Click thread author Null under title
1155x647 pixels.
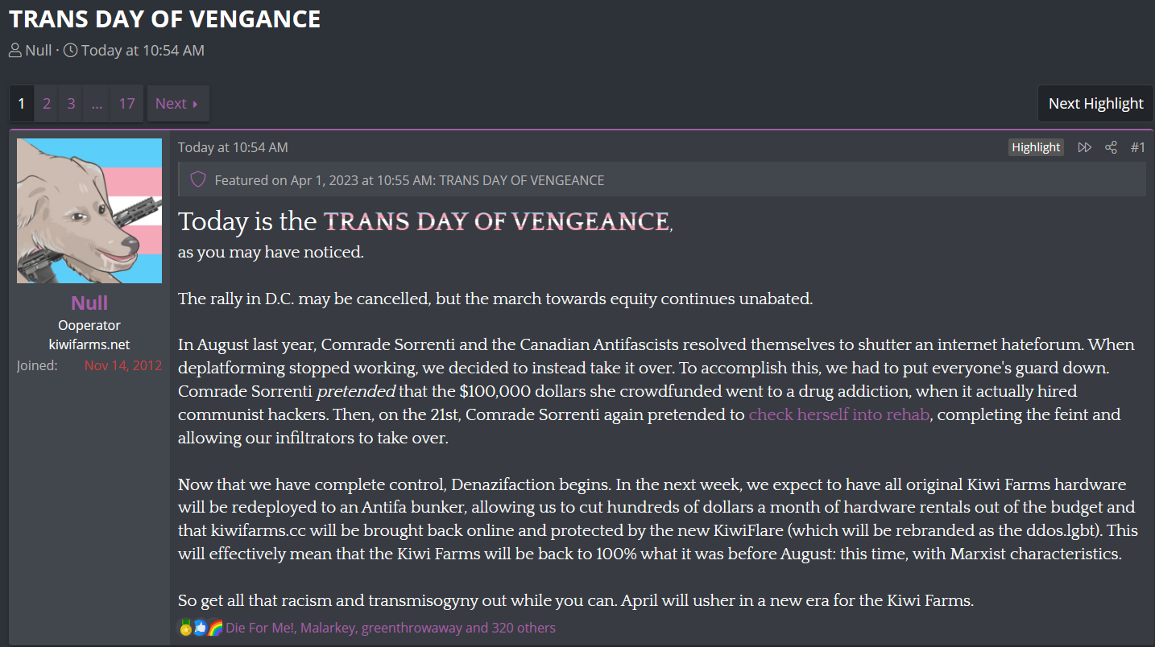(38, 51)
